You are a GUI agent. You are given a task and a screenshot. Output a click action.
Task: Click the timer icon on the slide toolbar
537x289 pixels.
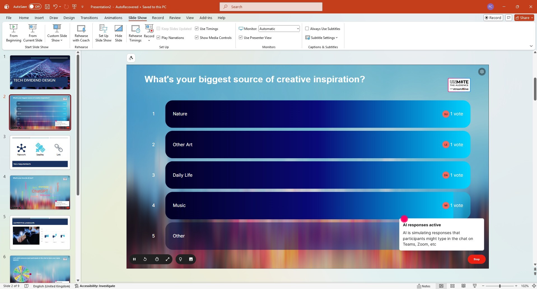157,259
